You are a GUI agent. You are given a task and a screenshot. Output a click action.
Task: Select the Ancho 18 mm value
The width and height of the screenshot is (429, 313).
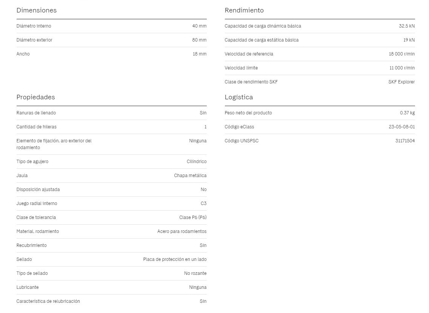coord(200,54)
